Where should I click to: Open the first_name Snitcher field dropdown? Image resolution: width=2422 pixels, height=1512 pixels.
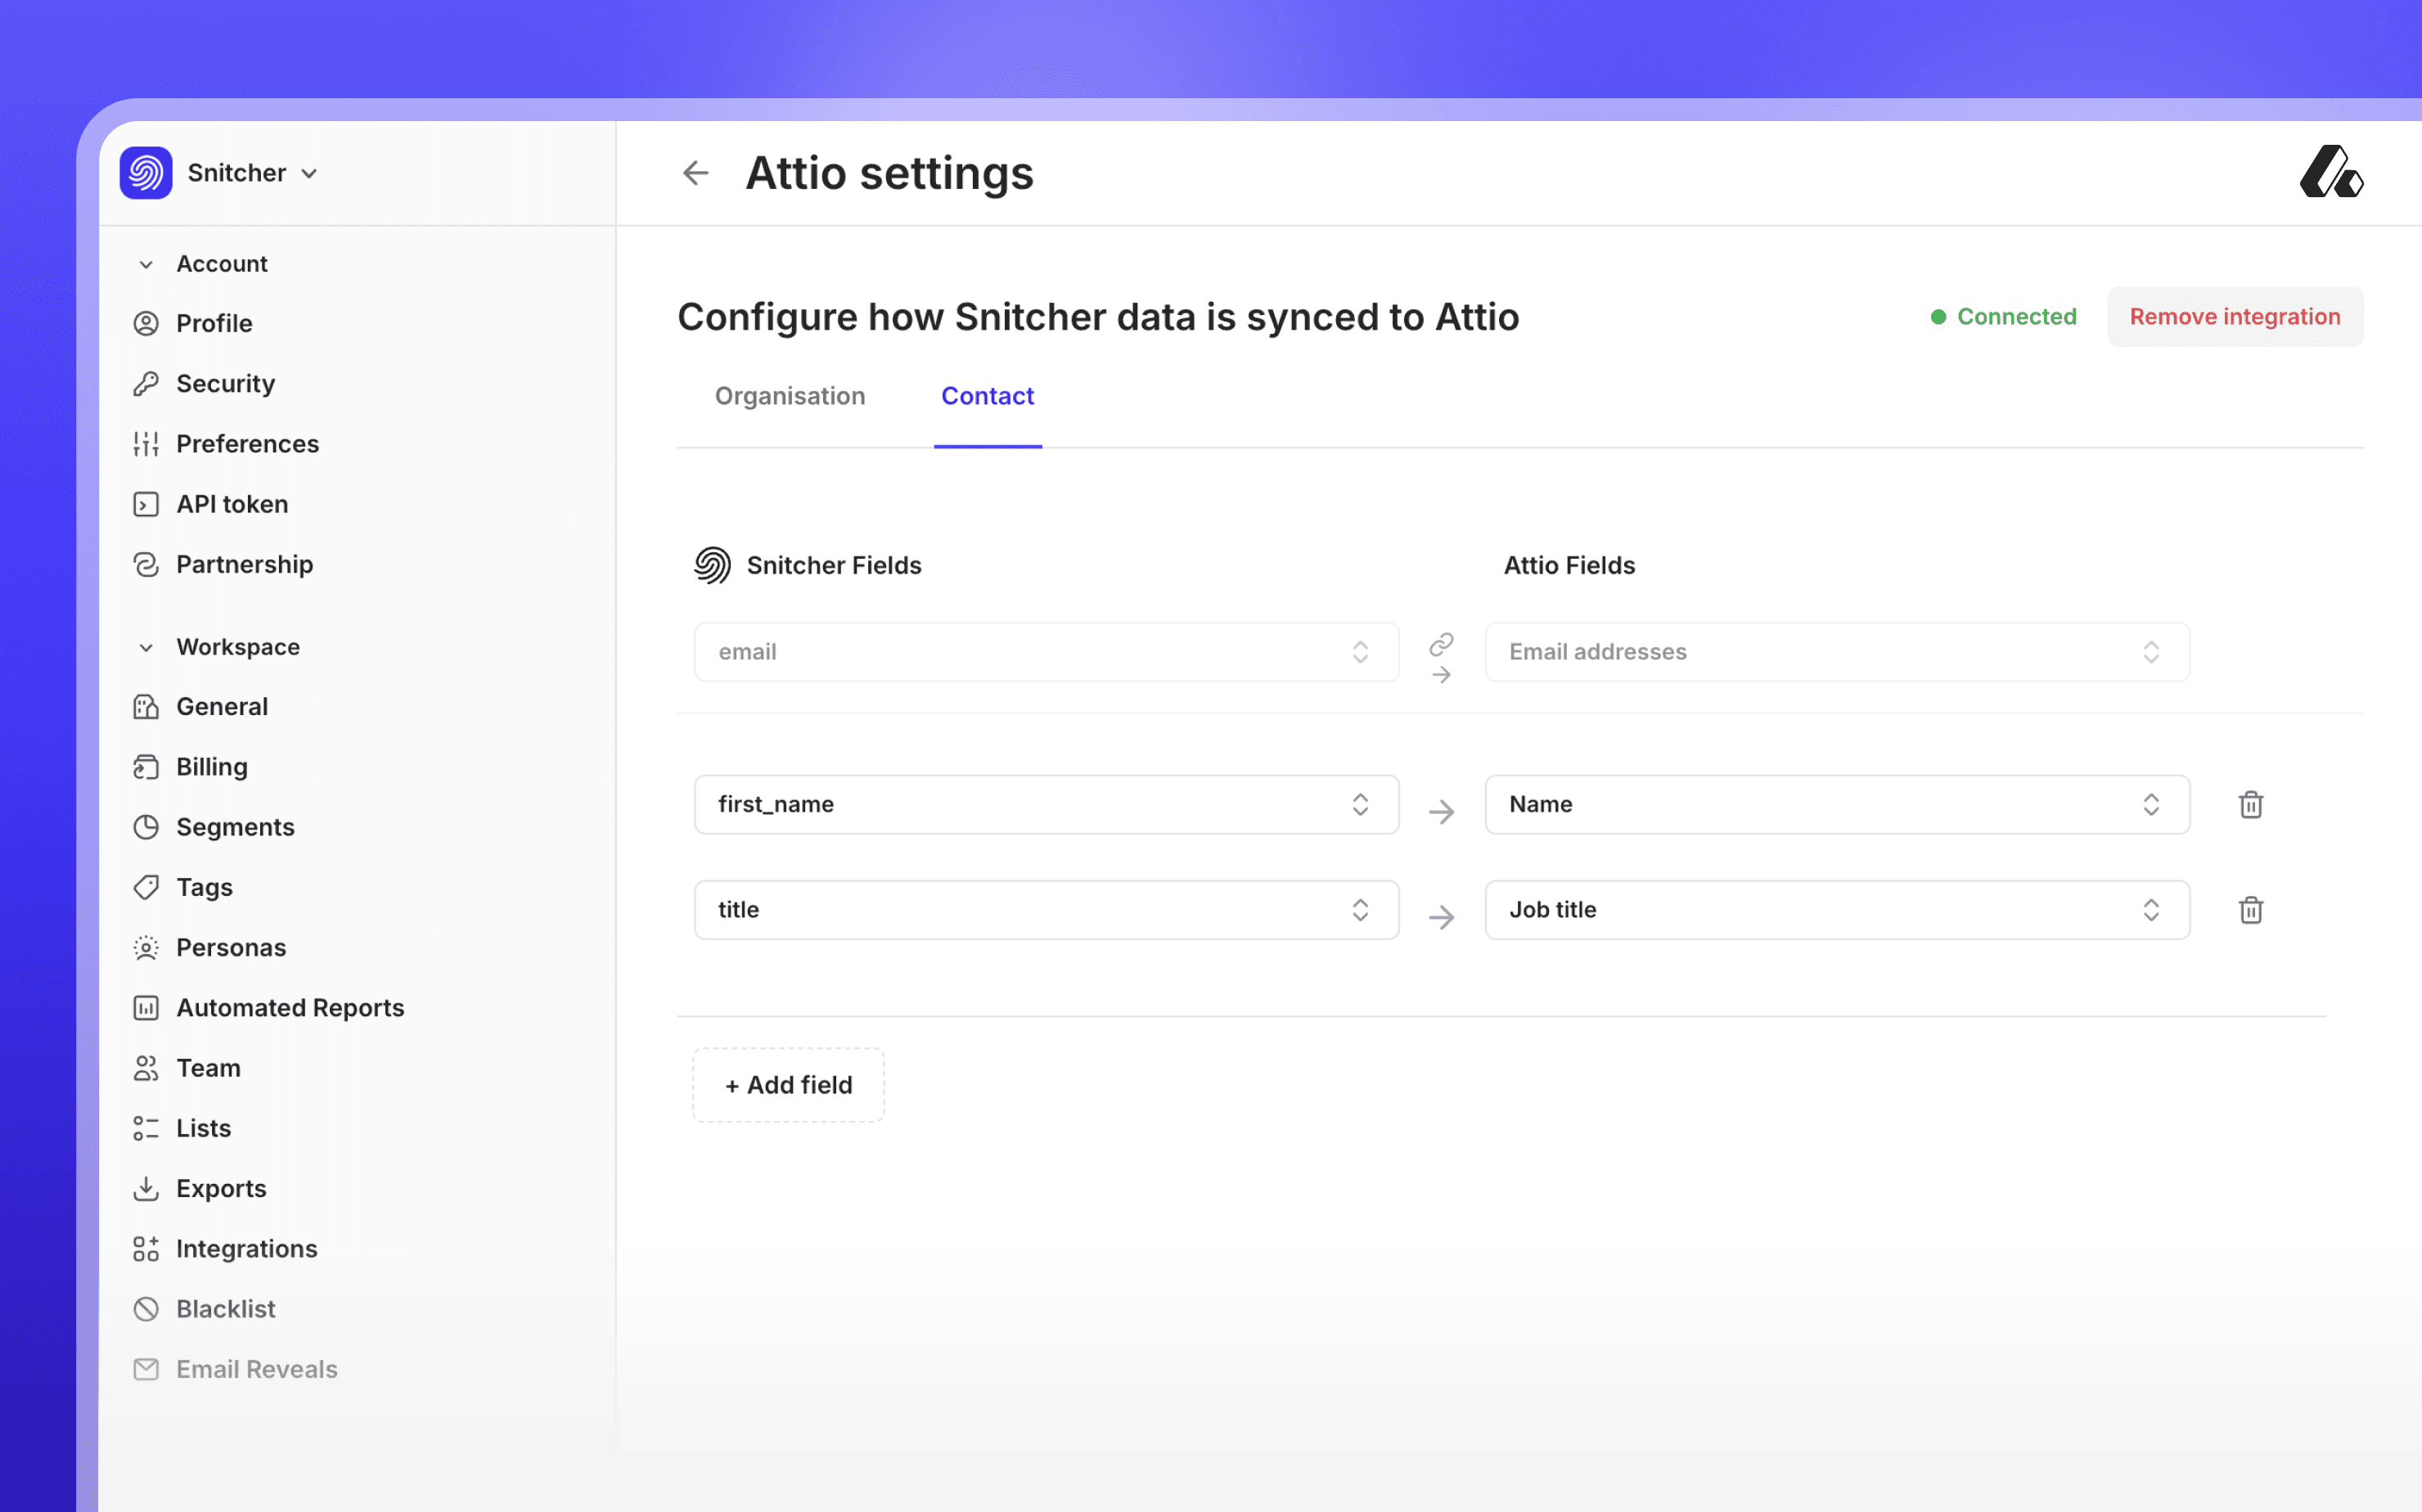coord(1046,805)
